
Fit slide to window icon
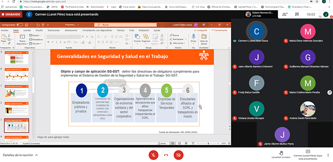(229, 143)
